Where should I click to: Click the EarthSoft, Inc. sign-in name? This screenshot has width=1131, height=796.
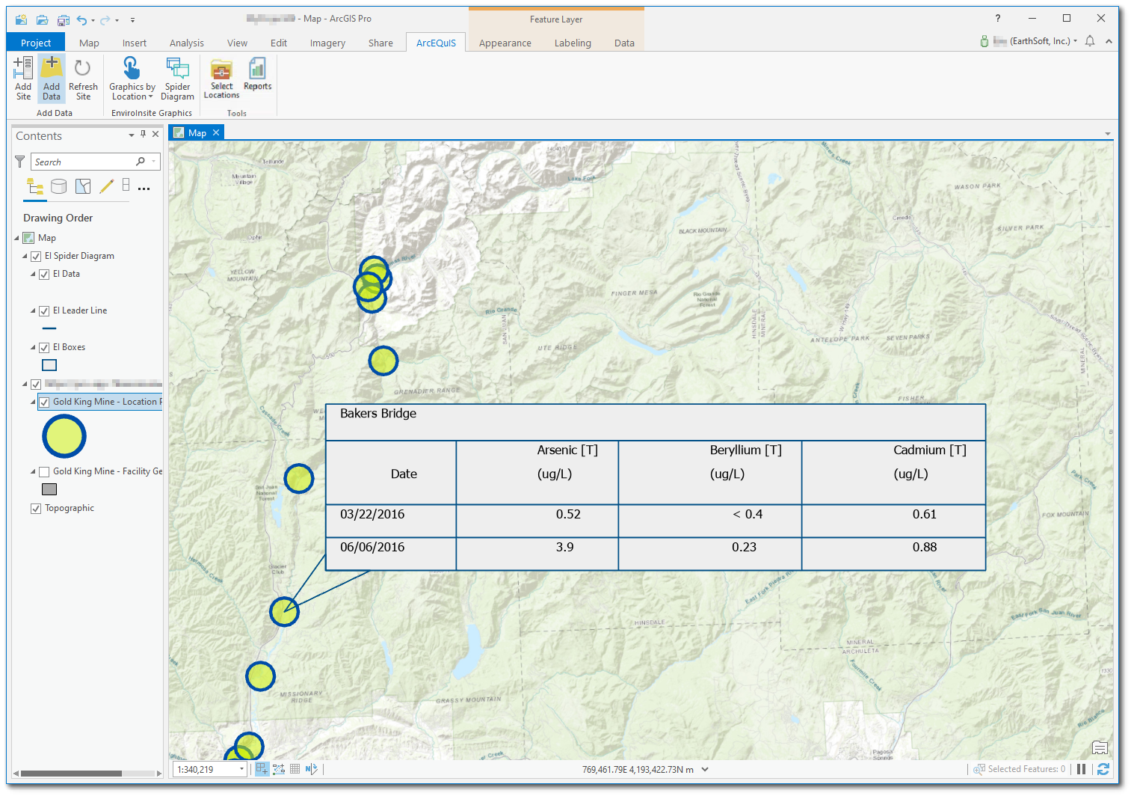click(x=1040, y=41)
